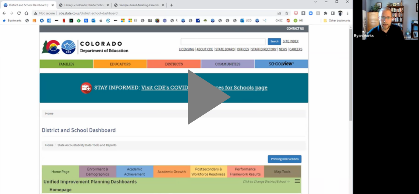This screenshot has width=419, height=194.
Task: Click the blue Search button
Action: coord(274,41)
